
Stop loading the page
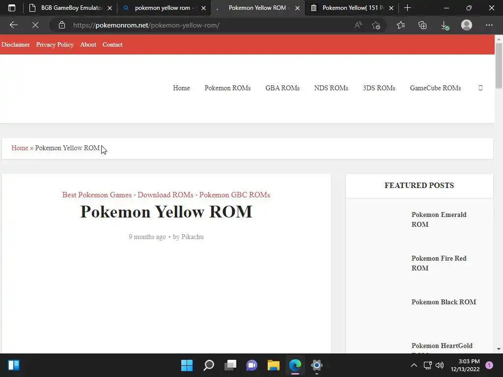(35, 25)
